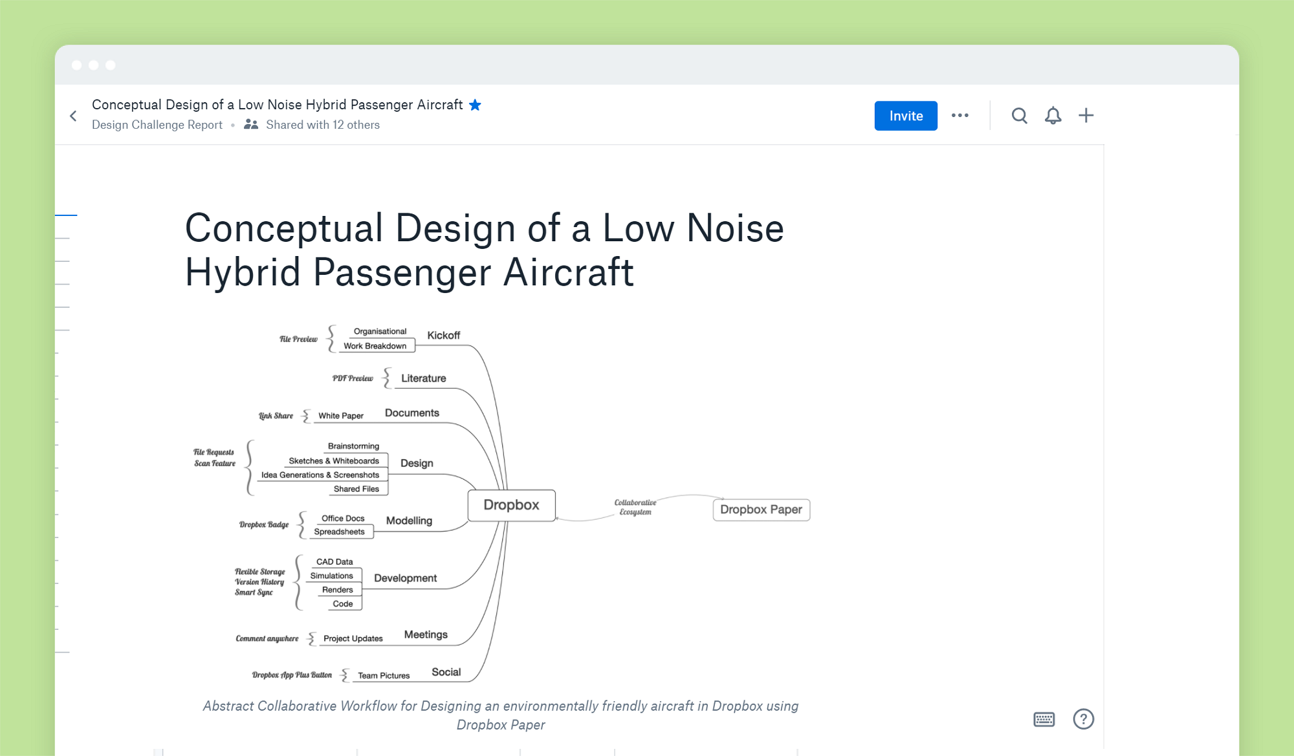Open the help question mark icon
This screenshot has height=756, width=1294.
click(1084, 719)
